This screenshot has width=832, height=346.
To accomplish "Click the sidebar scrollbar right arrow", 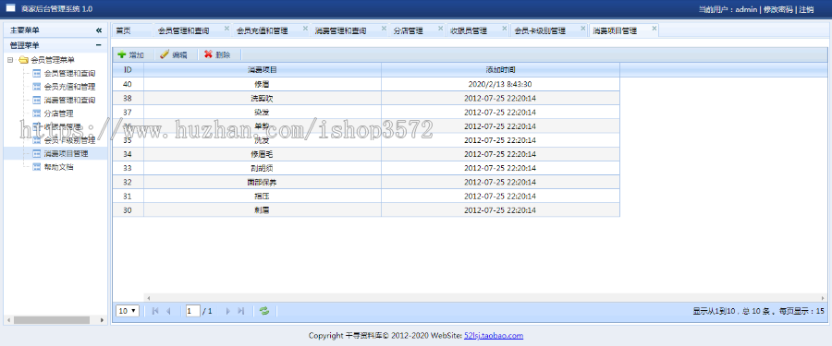I will point(103,320).
